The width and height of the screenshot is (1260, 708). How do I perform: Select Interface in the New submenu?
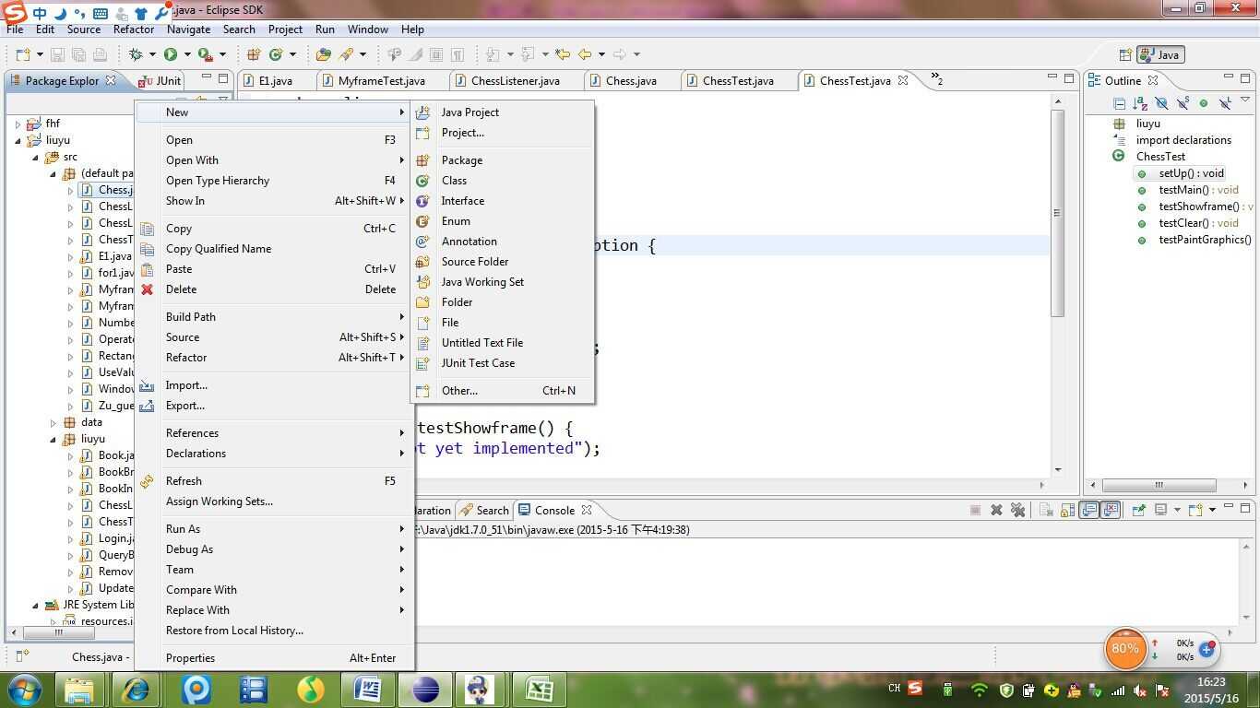pos(503,201)
